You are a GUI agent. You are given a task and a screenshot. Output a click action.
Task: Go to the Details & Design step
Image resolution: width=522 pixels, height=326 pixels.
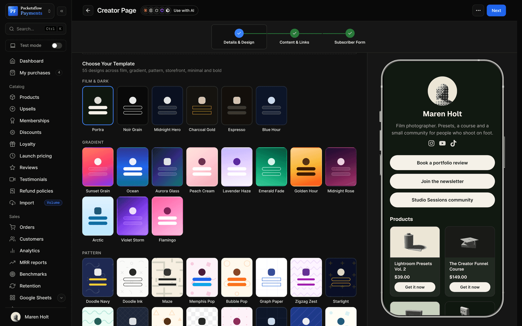pyautogui.click(x=239, y=37)
